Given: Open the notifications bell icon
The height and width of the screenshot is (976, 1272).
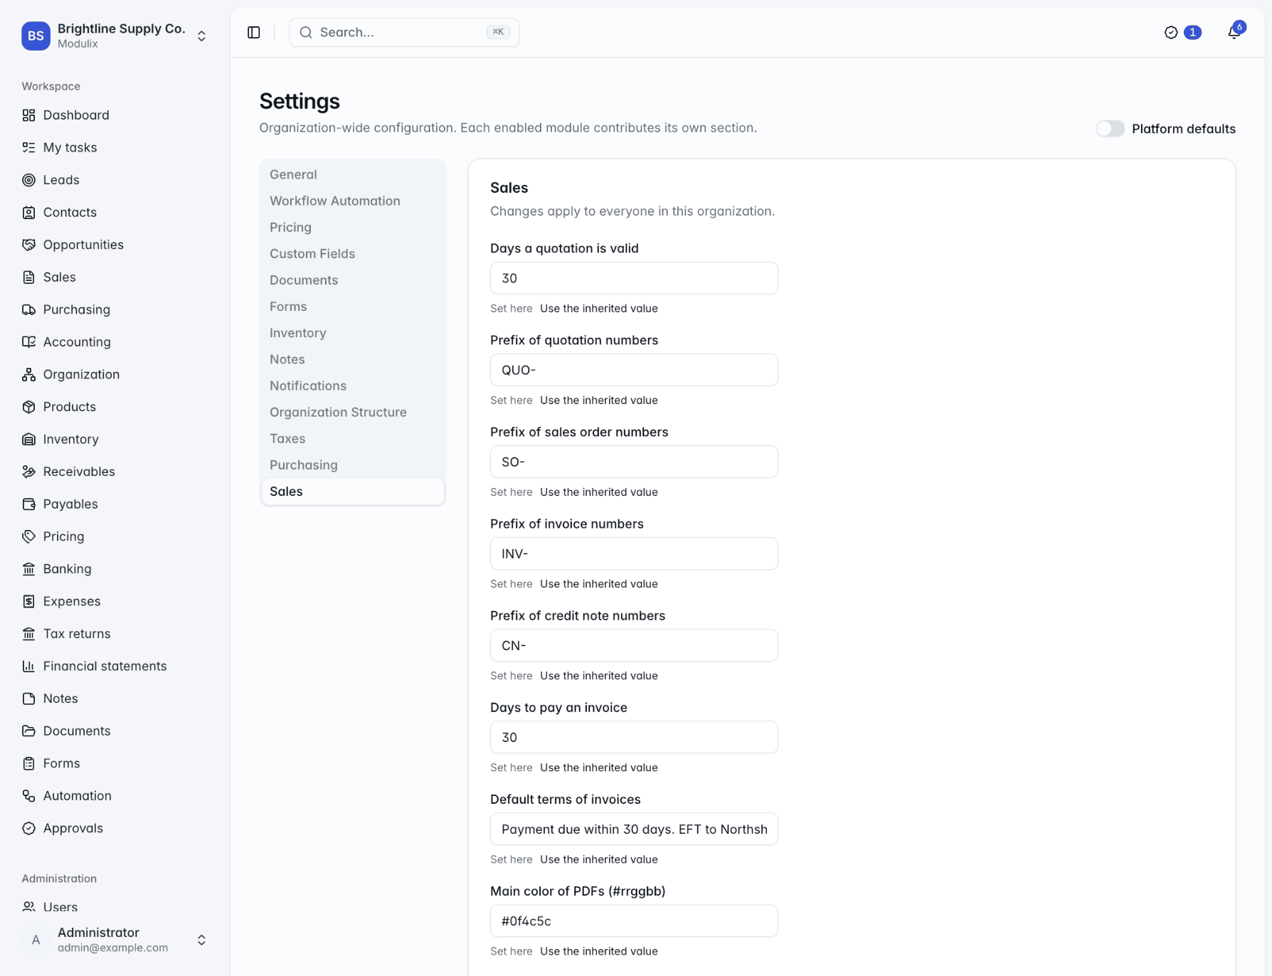Looking at the screenshot, I should tap(1234, 33).
